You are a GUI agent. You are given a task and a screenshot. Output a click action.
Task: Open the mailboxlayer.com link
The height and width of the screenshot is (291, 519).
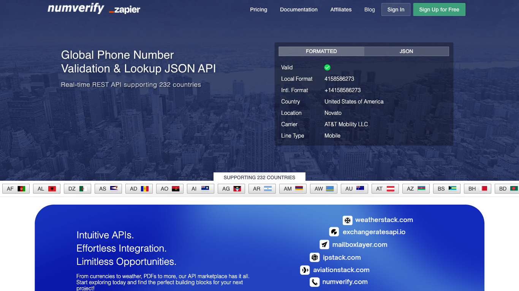coord(360,245)
